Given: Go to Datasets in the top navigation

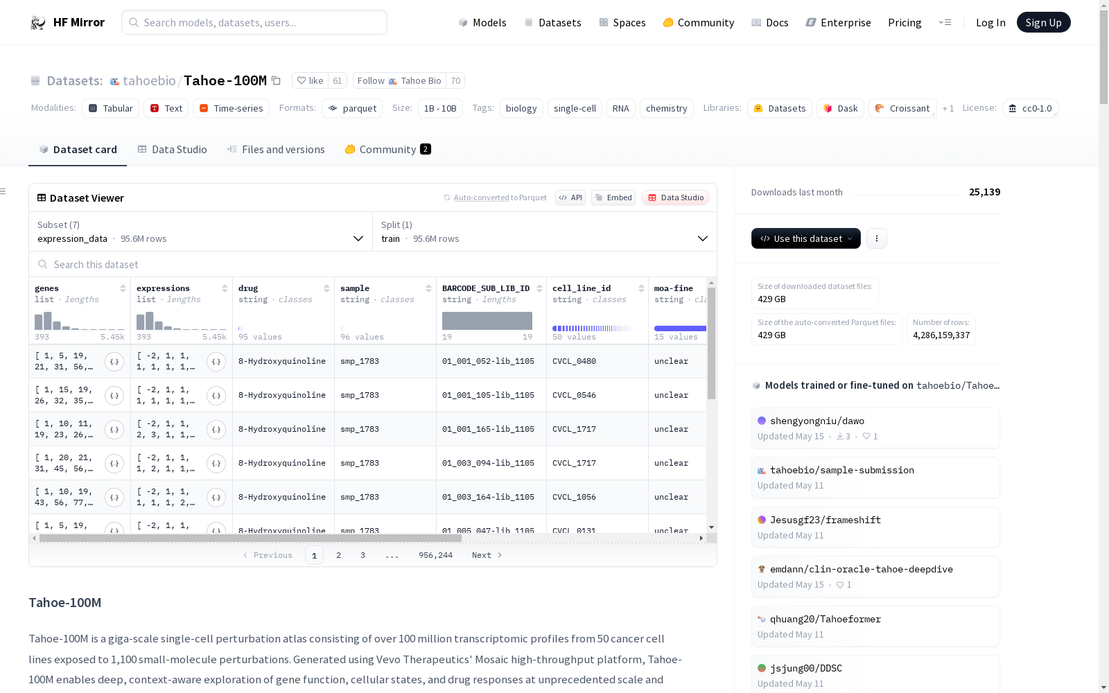Looking at the screenshot, I should point(552,23).
